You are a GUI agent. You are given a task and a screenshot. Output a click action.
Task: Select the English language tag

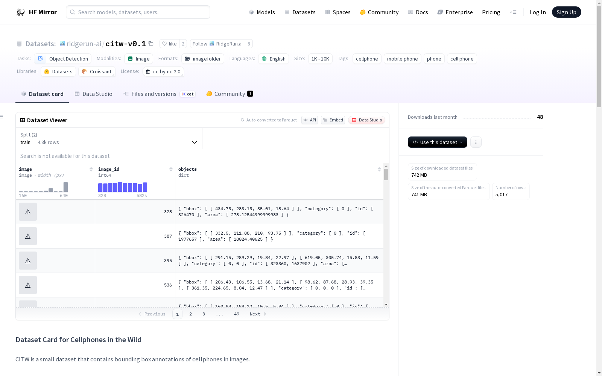[274, 59]
